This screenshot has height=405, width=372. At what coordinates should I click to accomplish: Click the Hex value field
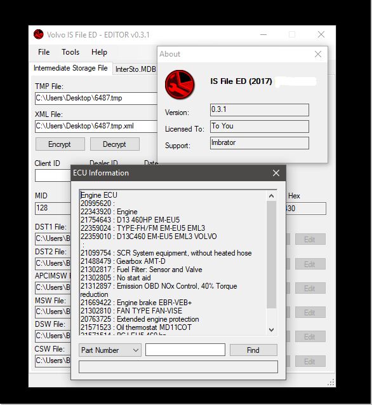pyautogui.click(x=306, y=209)
